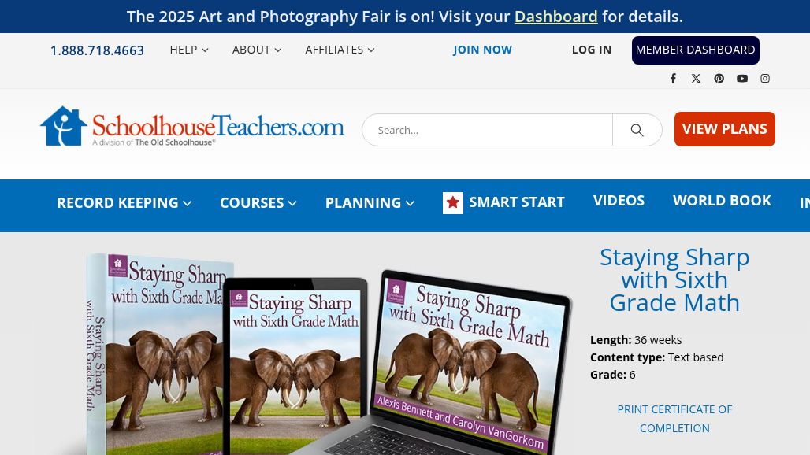Follow the Dashboard link in the banner

555,17
